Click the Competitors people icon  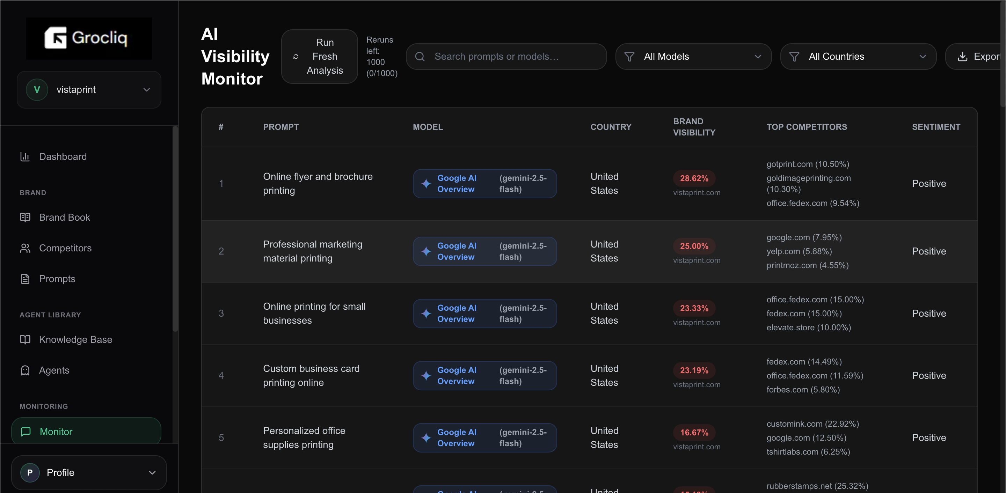click(25, 248)
